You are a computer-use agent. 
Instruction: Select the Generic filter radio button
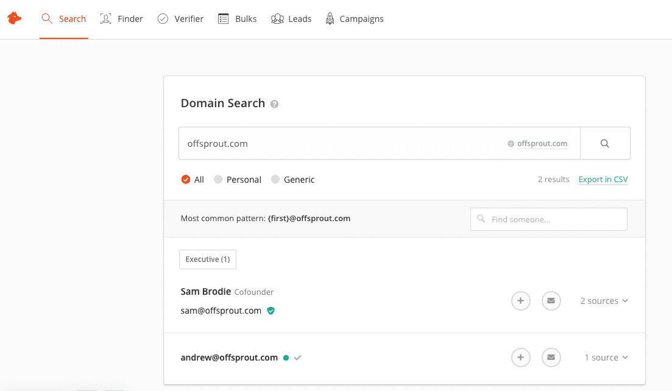coord(275,180)
